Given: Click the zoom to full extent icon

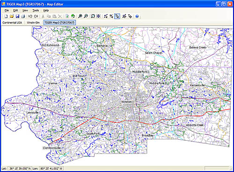Looking at the screenshot, I should point(93,16).
